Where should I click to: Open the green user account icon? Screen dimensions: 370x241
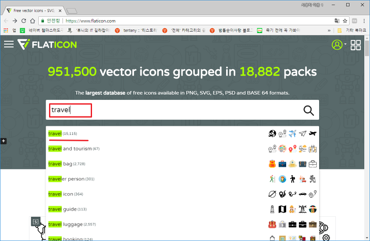coord(337,44)
